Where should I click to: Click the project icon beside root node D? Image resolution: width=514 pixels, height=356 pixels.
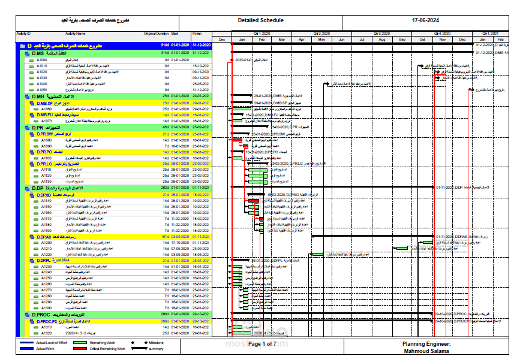[22, 46]
